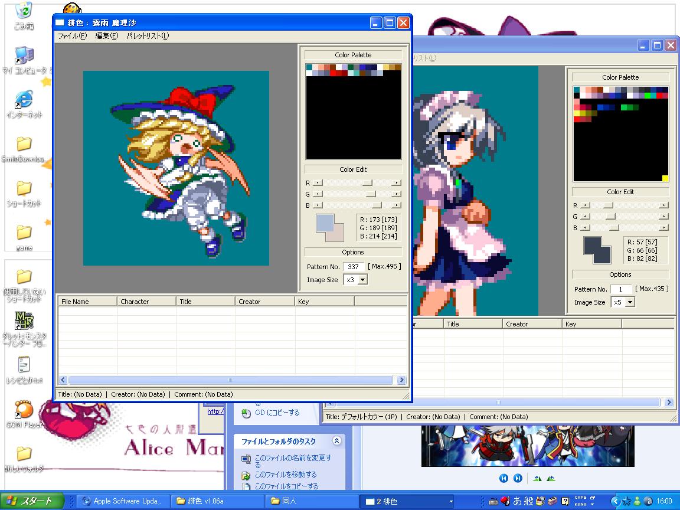This screenshot has height=510, width=680.
Task: Go to next image in viewer
Action: [x=518, y=478]
